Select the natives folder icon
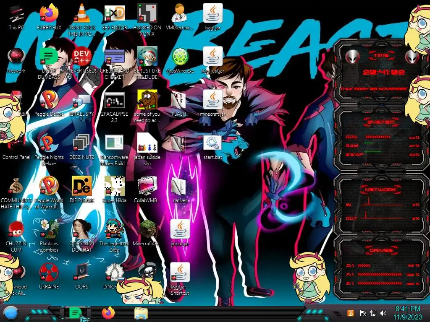Viewport: 430px width, 322px height. [179, 187]
